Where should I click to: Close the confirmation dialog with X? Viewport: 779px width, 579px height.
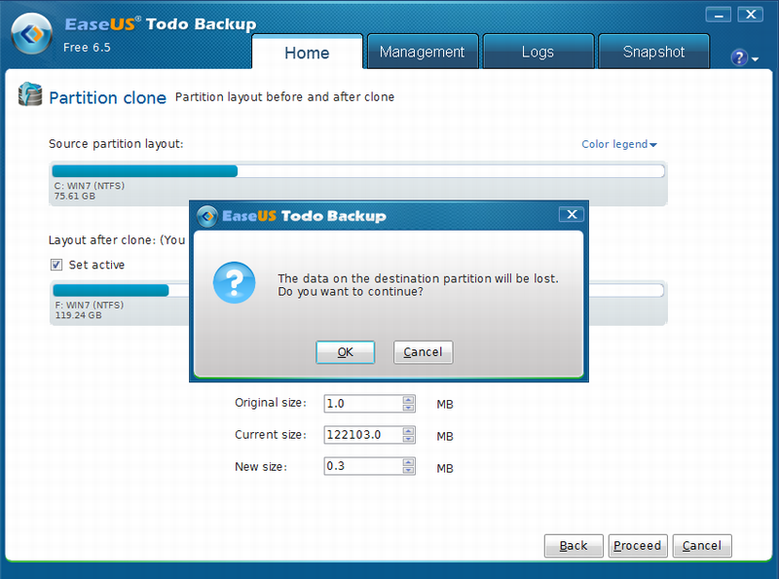[572, 214]
